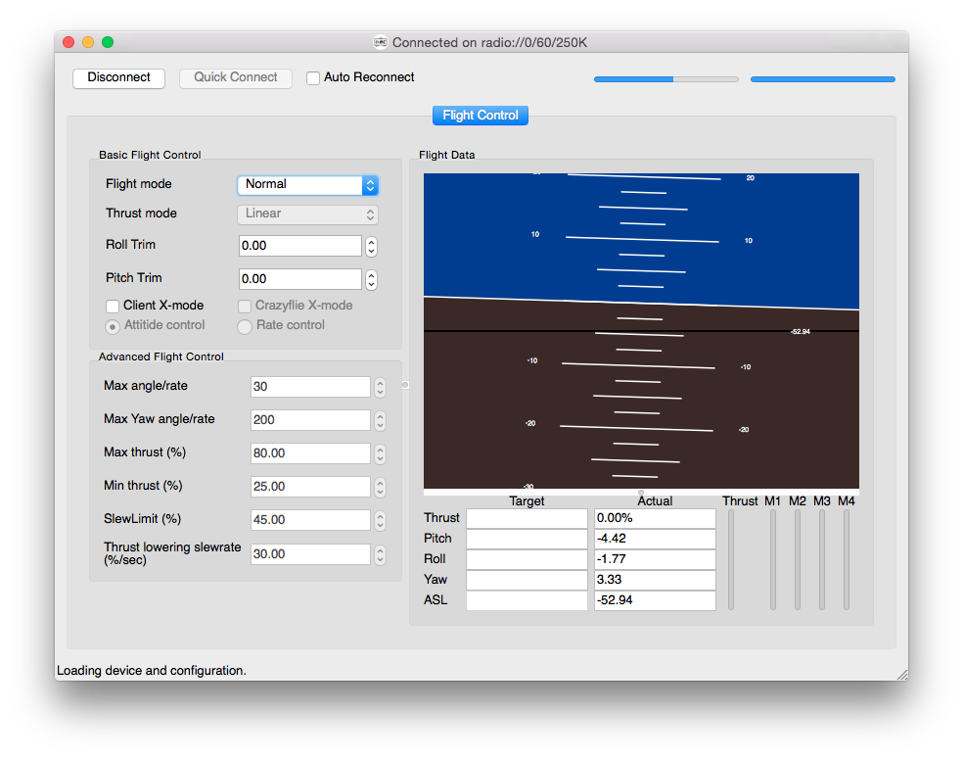This screenshot has height=759, width=963.
Task: Click the Roll Trim stepper arrows
Action: 371,247
